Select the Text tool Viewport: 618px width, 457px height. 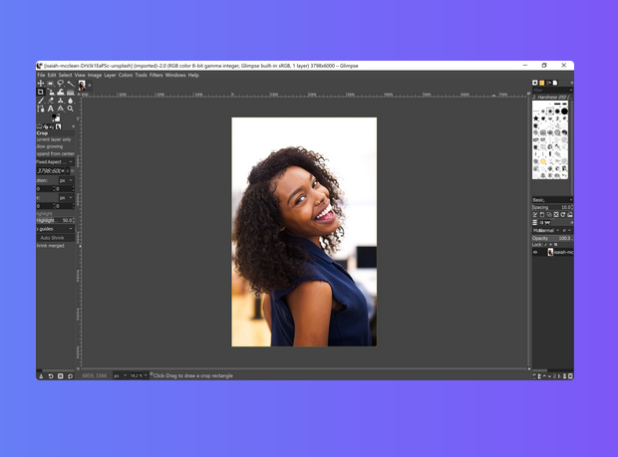click(x=51, y=110)
